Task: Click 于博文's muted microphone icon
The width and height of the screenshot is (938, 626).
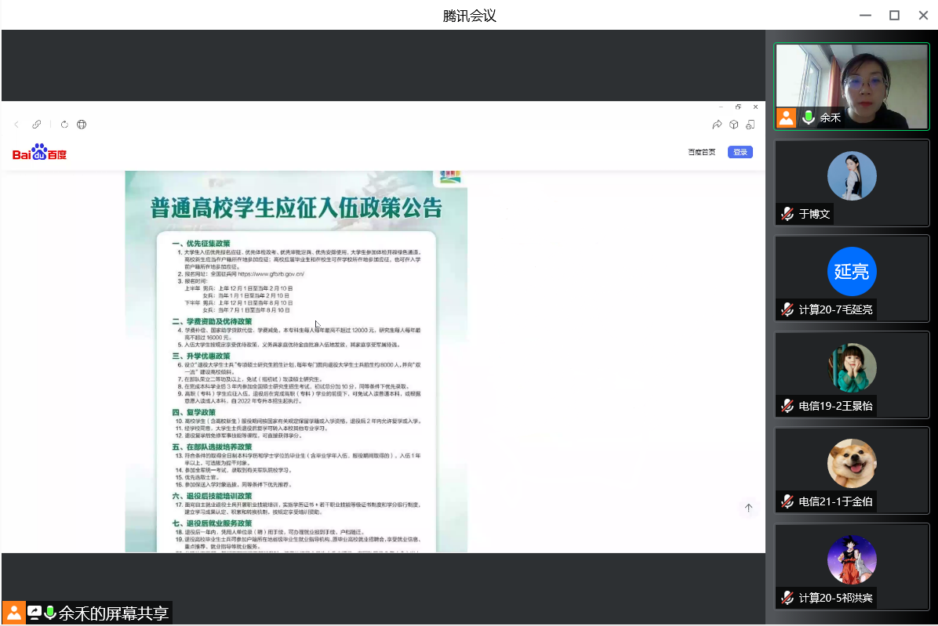Action: point(787,214)
